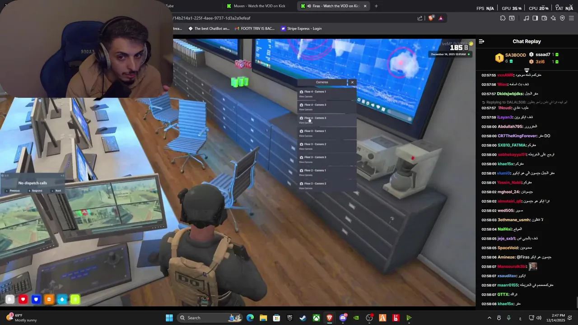The height and width of the screenshot is (325, 578).
Task: Click the Share icon in address bar
Action: [420, 18]
